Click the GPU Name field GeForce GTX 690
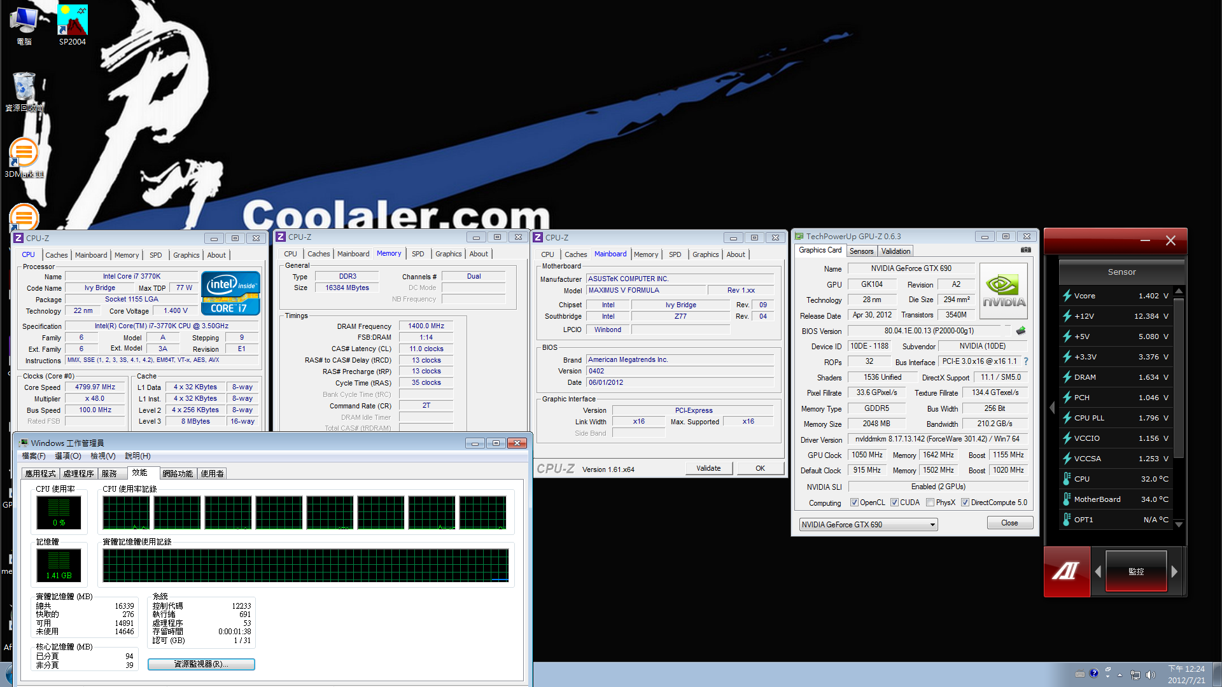The width and height of the screenshot is (1222, 687). click(x=911, y=268)
